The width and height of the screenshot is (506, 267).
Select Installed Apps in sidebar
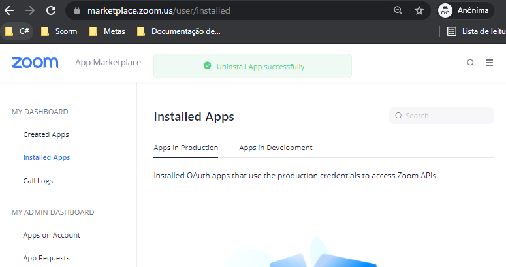46,157
